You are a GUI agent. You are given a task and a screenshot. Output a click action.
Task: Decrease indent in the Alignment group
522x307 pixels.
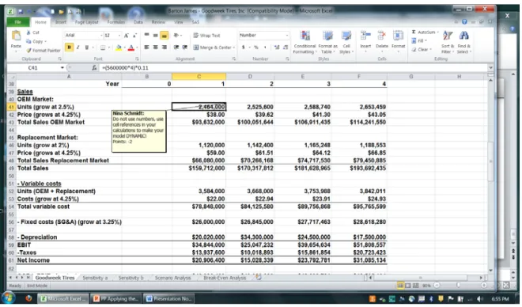[x=176, y=47]
